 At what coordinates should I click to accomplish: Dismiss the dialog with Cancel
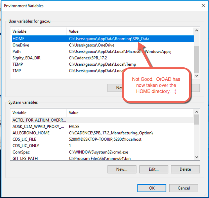[183, 188]
